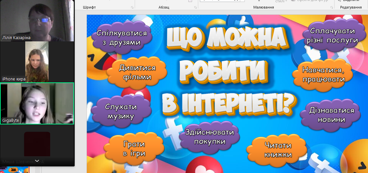Expand the стилі dropdown in the ribbon

(281, 1)
